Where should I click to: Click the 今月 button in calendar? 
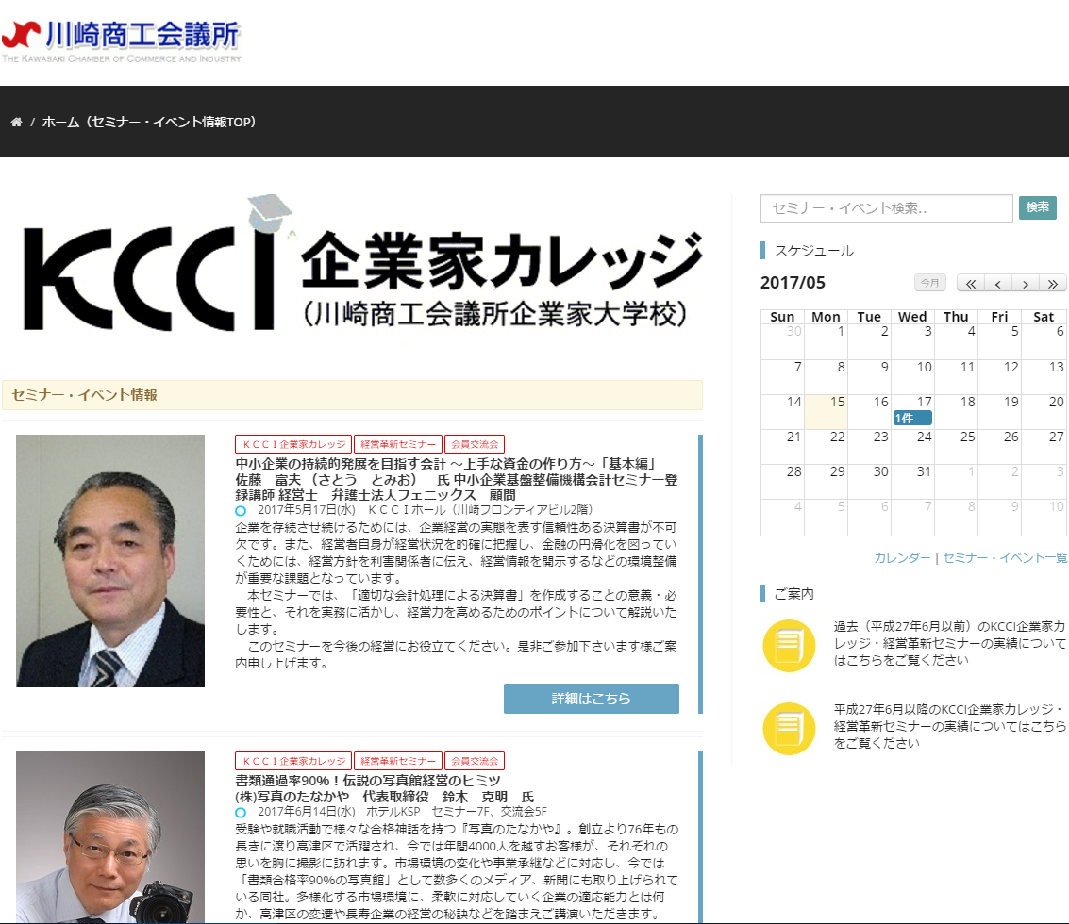pyautogui.click(x=929, y=283)
